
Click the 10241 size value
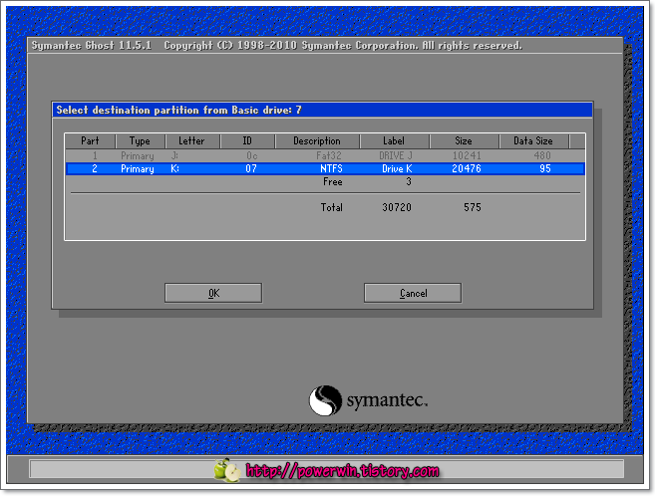coord(467,155)
